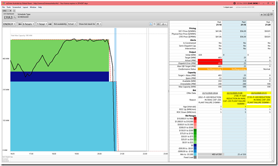The image size is (278, 166).
Task: Click the app logo in title bar
Action: tap(4, 3)
